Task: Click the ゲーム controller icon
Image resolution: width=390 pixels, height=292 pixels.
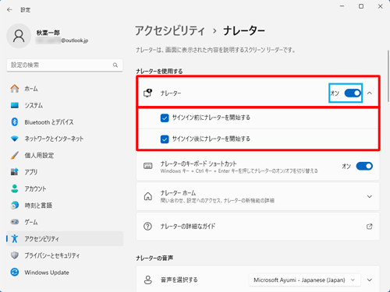Action: coord(15,222)
